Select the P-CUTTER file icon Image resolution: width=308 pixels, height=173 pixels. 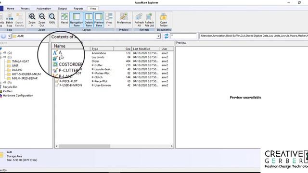(x=55, y=70)
